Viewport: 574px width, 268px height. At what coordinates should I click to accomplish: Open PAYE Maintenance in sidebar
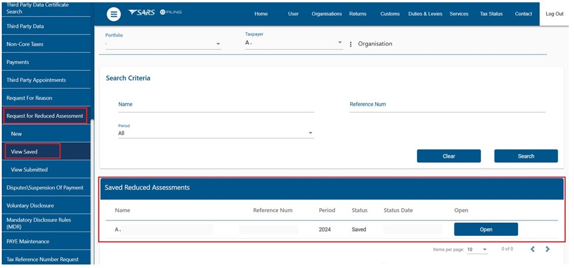click(46, 242)
